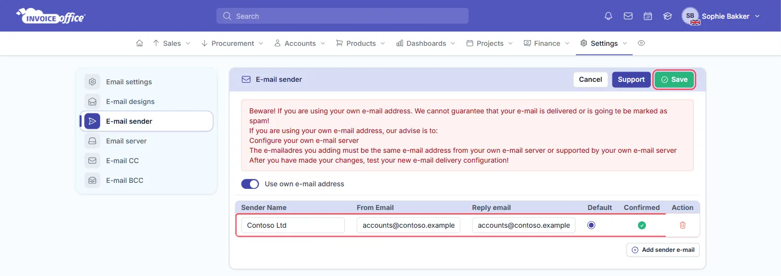781x276 pixels.
Task: Delete the Contoso Ltd sender with trash icon
Action: click(x=682, y=225)
